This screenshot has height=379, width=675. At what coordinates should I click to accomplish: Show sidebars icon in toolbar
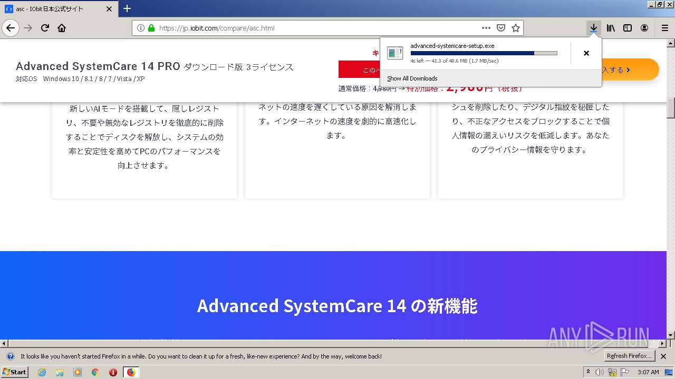(x=628, y=28)
